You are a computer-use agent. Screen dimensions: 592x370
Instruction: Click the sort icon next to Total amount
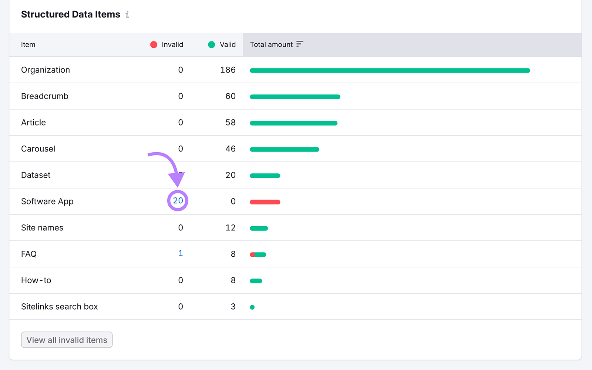[299, 44]
